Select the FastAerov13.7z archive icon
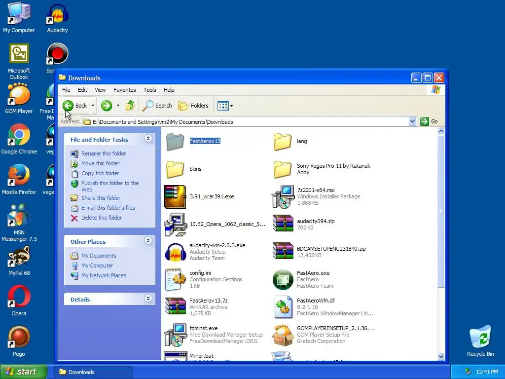Screen dimensions: 505x379 click(175, 306)
